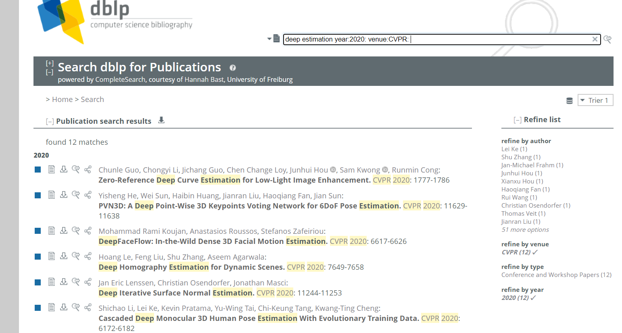View electronic edition of PVN3D paper

tap(52, 195)
